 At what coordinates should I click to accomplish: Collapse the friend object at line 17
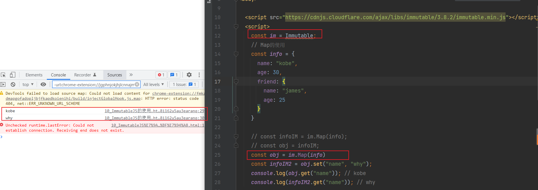(236, 81)
